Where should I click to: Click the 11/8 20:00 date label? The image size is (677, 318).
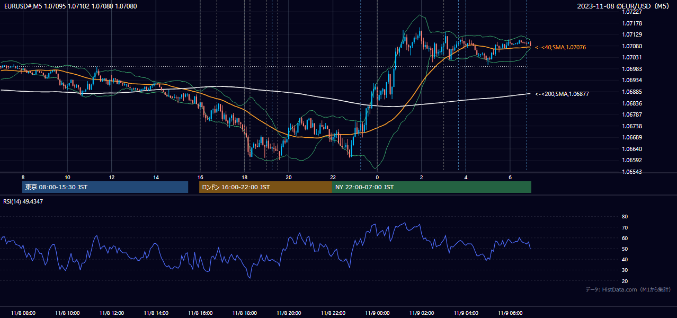(x=288, y=313)
